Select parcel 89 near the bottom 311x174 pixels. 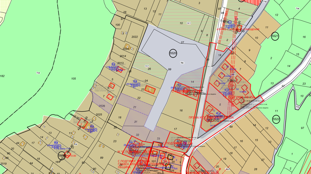tap(102, 158)
